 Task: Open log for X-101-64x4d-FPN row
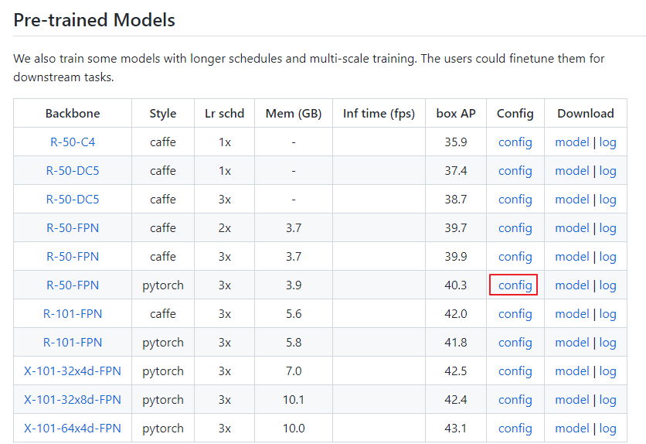click(x=607, y=429)
